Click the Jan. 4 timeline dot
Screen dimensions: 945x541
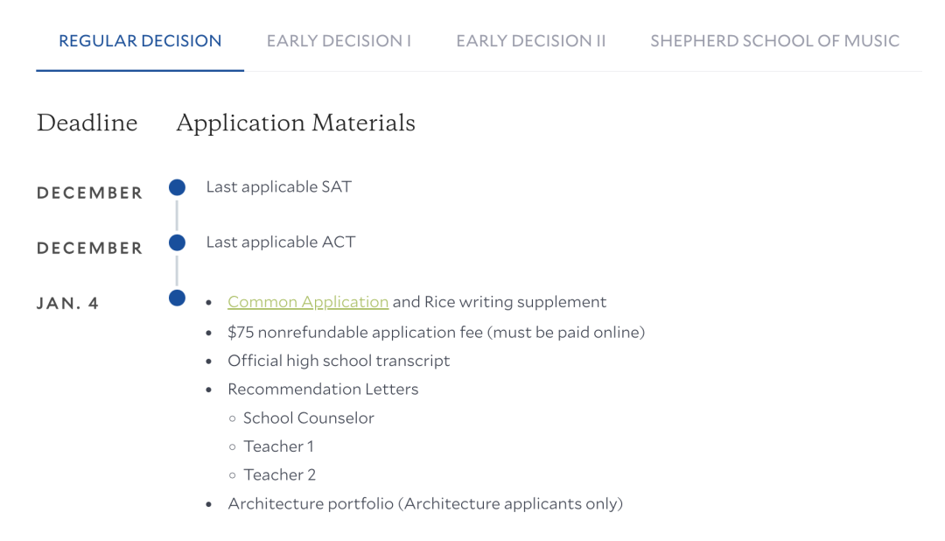[x=177, y=299]
